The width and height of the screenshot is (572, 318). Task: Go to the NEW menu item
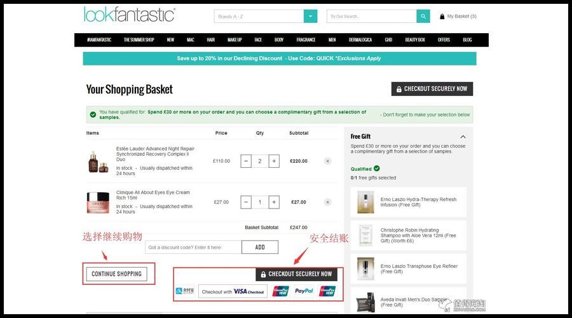[170, 40]
